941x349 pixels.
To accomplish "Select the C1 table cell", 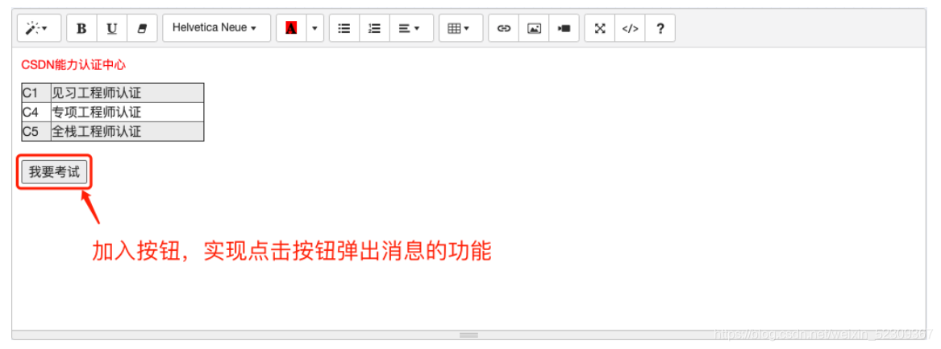I will tap(36, 92).
